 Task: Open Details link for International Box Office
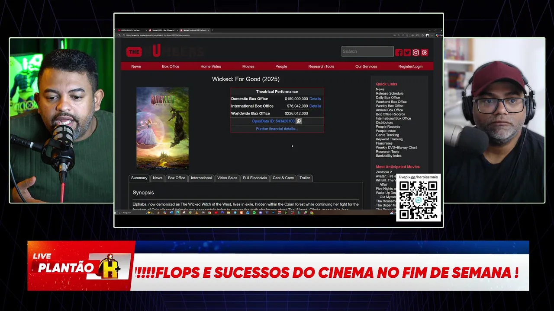click(315, 106)
